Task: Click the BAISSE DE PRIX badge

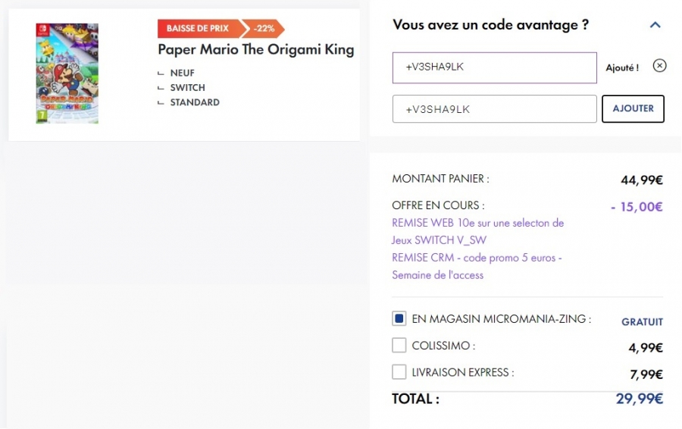Action: [199, 29]
